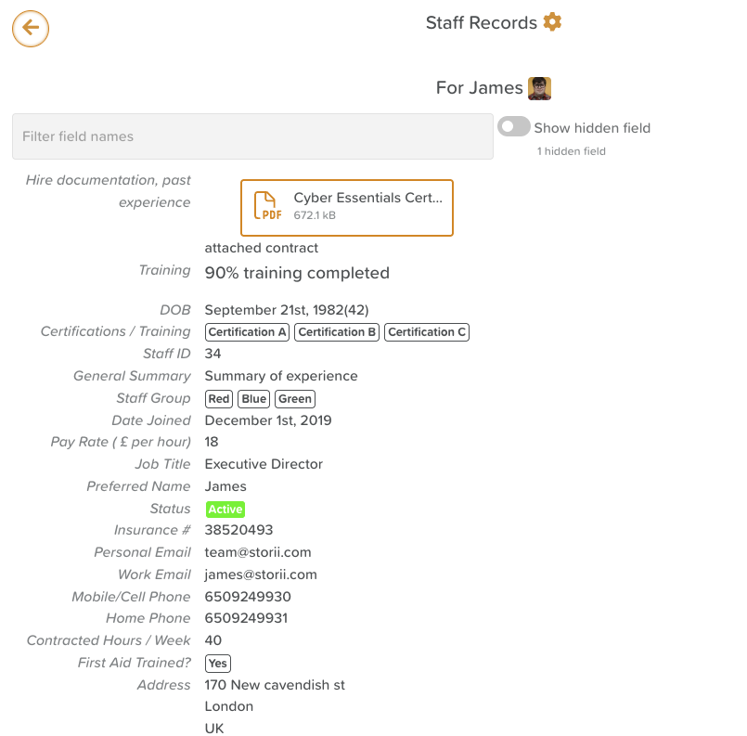747x736 pixels.
Task: Click the orange back arrow button
Action: click(31, 29)
